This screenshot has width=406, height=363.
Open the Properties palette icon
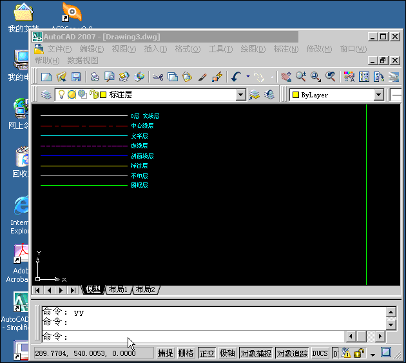(x=349, y=77)
